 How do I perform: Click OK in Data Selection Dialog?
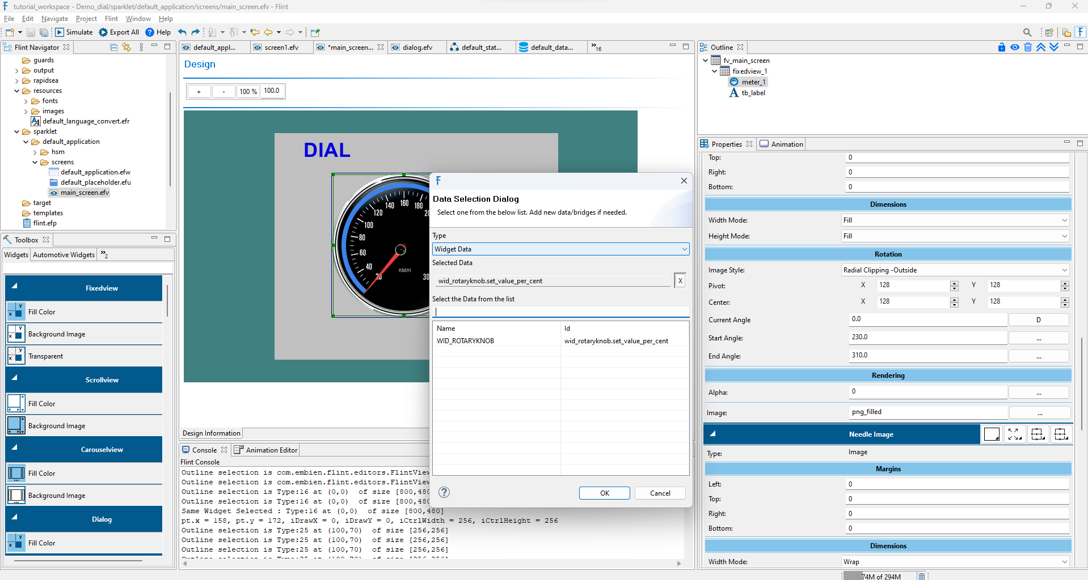605,493
